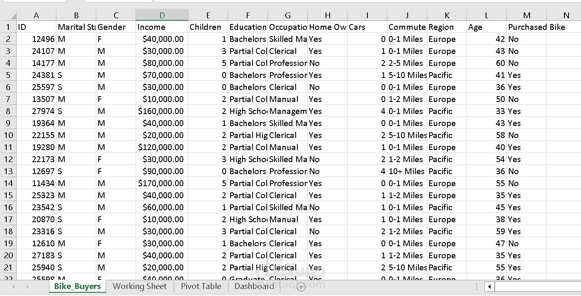Image resolution: width=581 pixels, height=296 pixels.
Task: Select income cell $80,000.00
Action: 162,63
